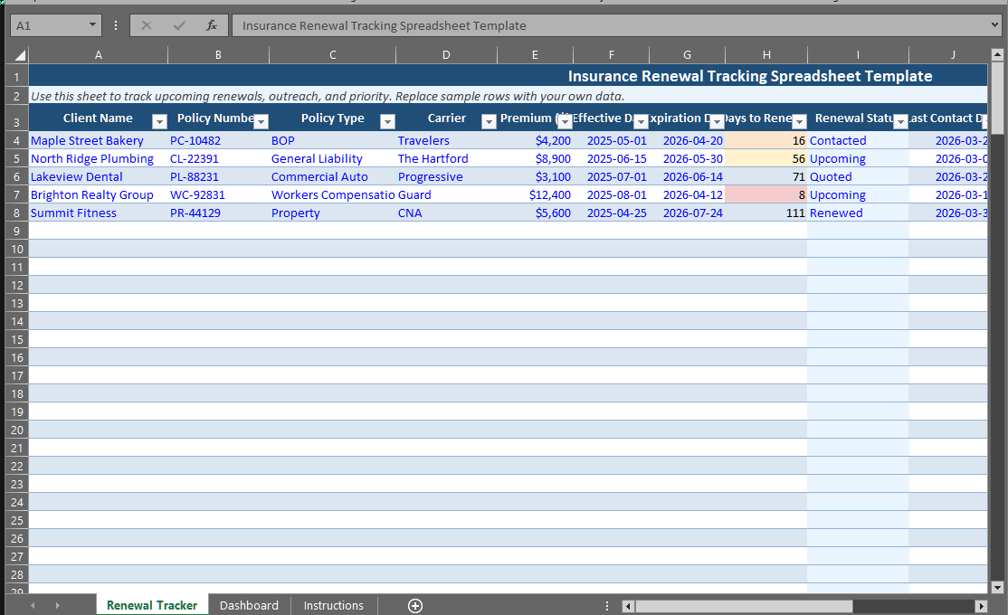Add a new sheet with the plus icon
The height and width of the screenshot is (615, 1008).
pyautogui.click(x=414, y=605)
